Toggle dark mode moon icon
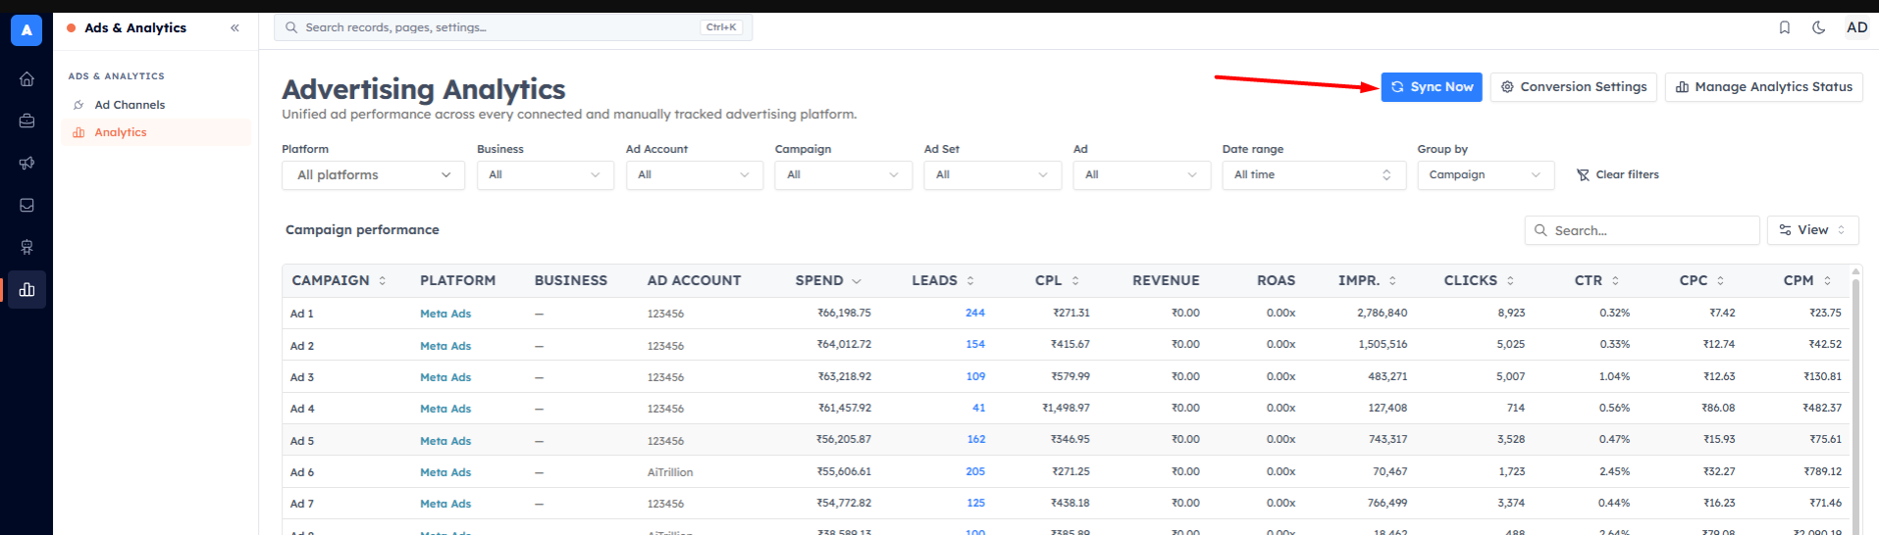 pos(1819,27)
